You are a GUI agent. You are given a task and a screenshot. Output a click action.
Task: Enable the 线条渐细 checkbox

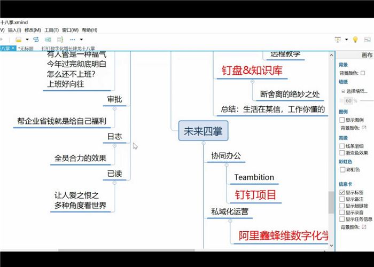click(x=342, y=146)
